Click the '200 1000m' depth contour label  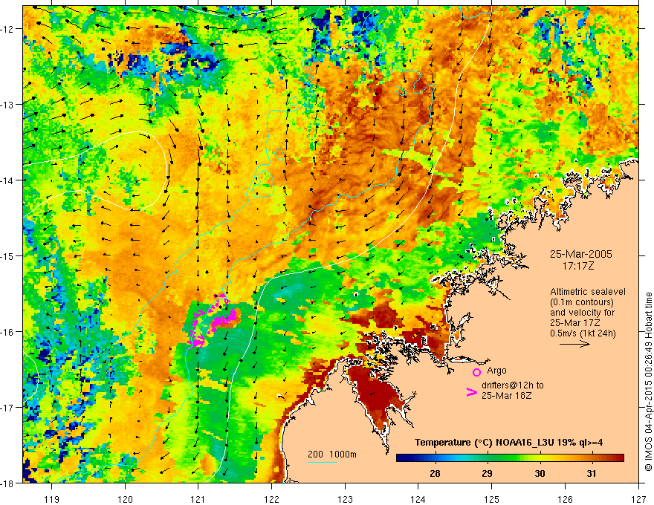[x=332, y=454]
